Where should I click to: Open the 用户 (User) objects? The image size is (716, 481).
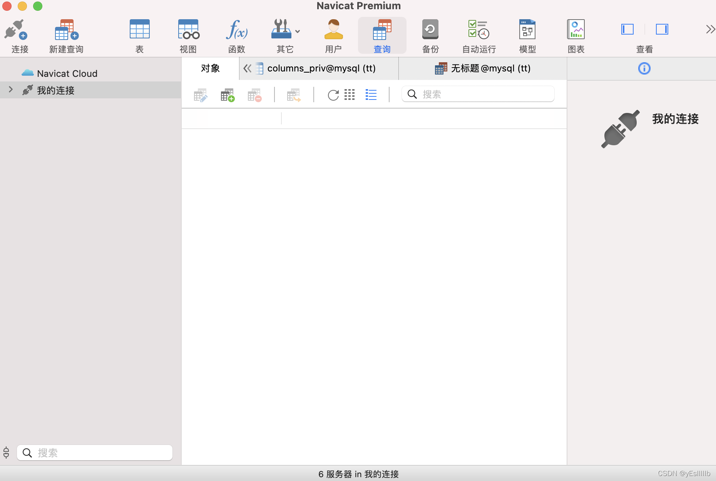(333, 36)
